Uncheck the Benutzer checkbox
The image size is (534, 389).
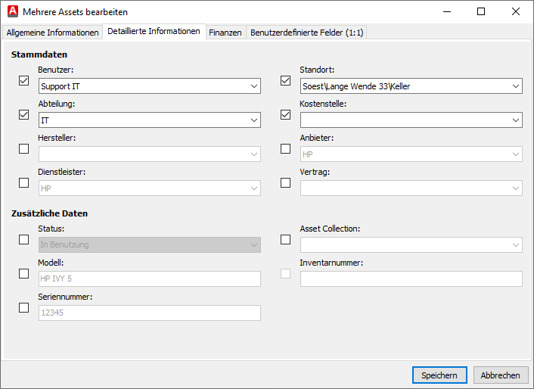point(23,81)
